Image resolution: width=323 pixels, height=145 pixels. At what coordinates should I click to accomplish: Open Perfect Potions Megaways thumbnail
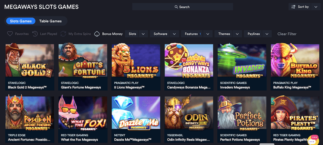242,113
